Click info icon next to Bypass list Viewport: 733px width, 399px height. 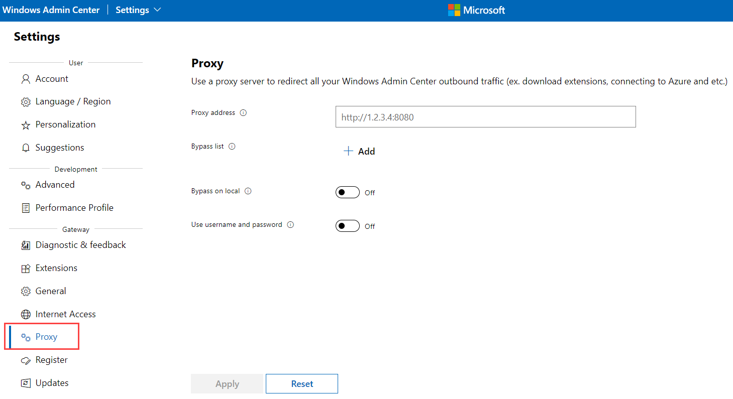click(232, 147)
